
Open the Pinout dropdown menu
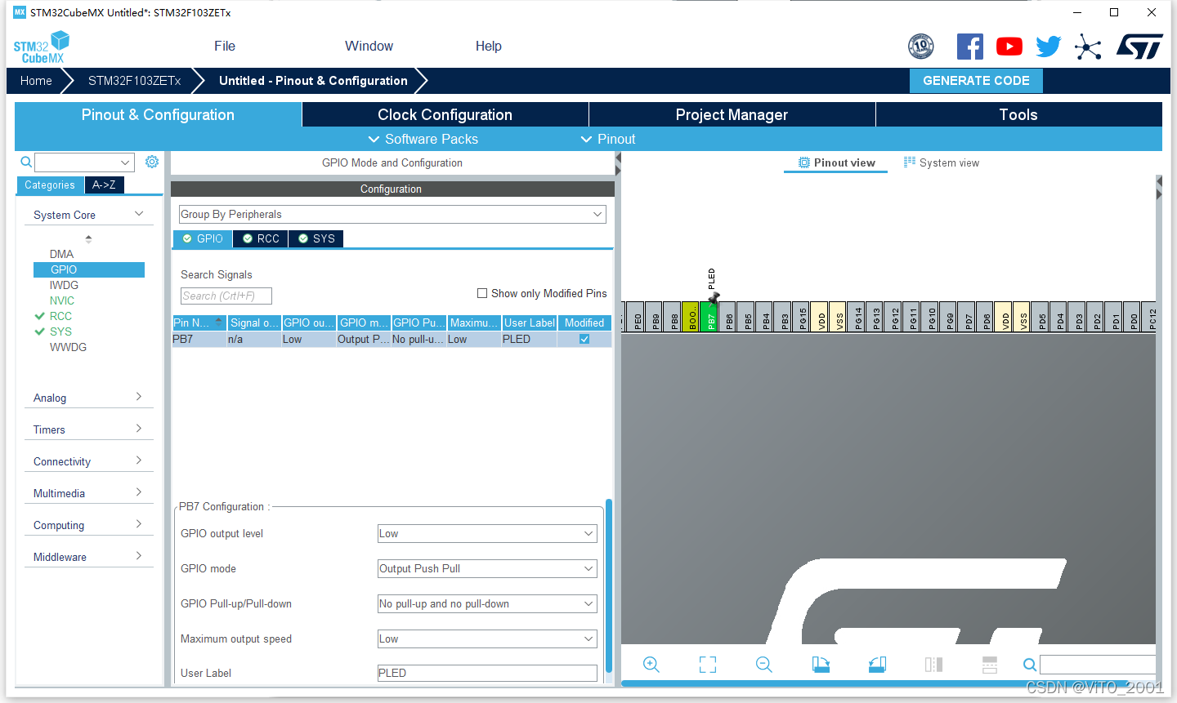(x=607, y=139)
